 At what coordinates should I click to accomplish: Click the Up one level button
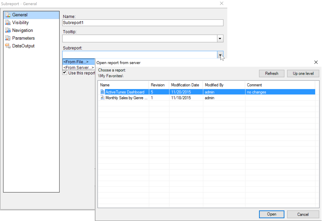pos(303,73)
